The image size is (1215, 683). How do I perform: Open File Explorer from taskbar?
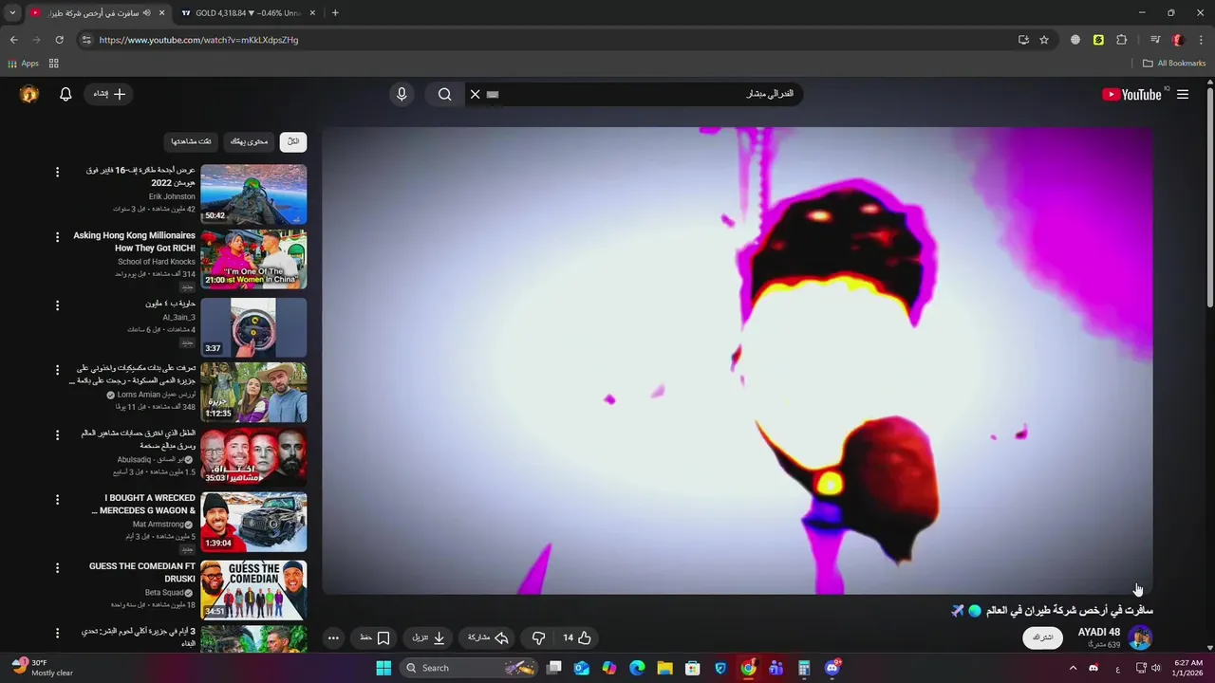point(664,668)
